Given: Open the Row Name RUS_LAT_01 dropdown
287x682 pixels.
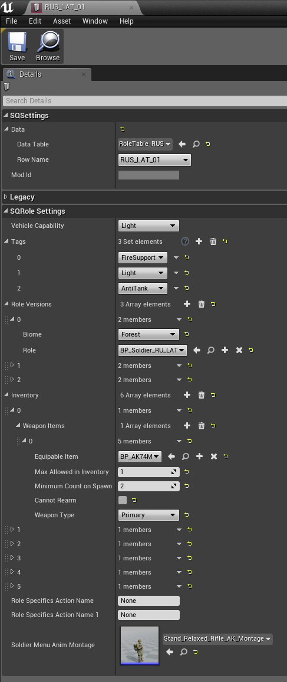Looking at the screenshot, I should click(154, 159).
